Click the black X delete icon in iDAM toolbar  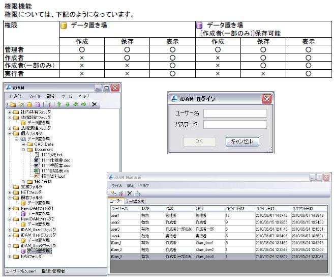click(x=95, y=104)
